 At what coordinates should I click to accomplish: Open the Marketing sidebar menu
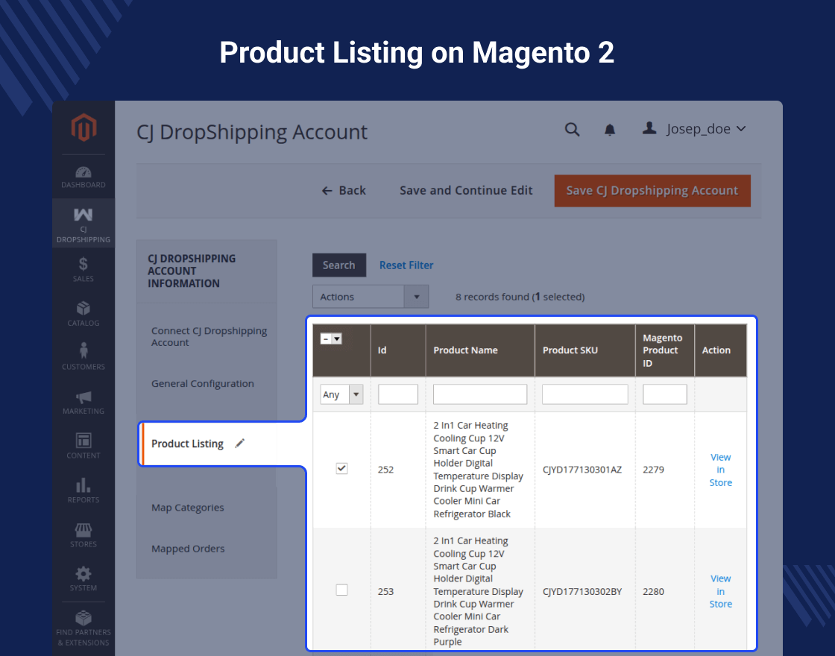83,402
